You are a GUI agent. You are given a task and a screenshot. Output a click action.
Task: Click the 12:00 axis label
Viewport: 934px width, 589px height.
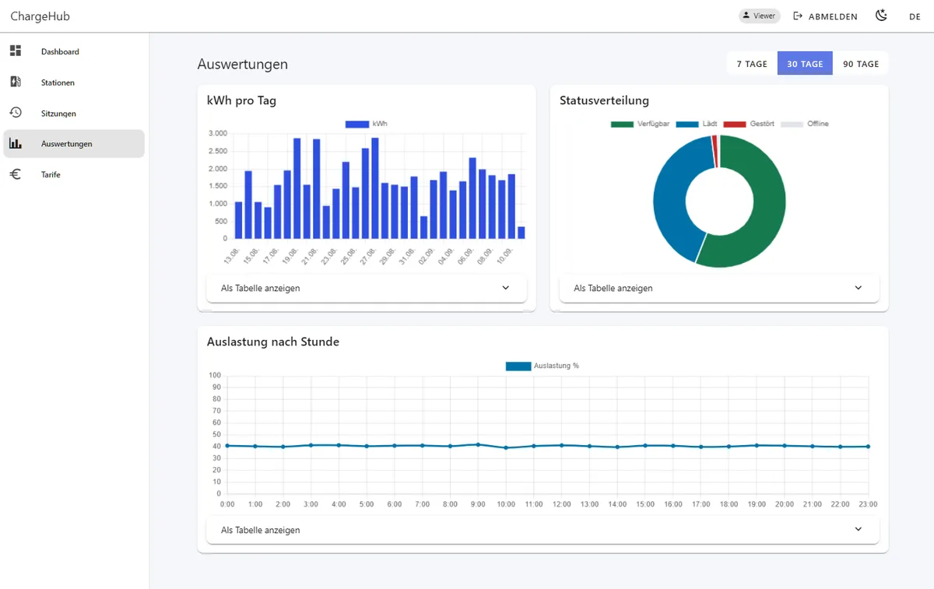pyautogui.click(x=562, y=504)
